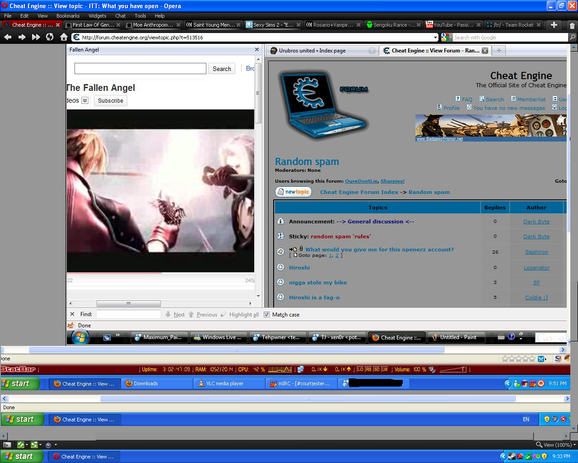Click the Announcement row info icon

point(280,221)
